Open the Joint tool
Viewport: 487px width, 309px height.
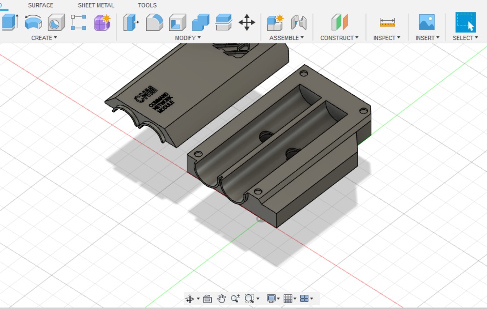(299, 23)
